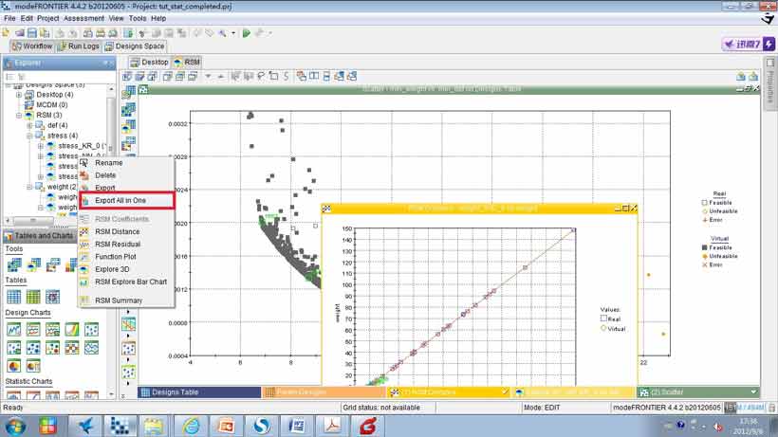Click the first icon in the RSM tab toolbar

pyautogui.click(x=127, y=76)
